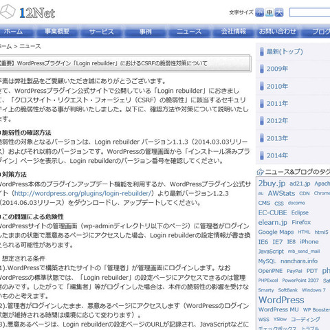
Task: Select the CSS tag
Action: click(x=279, y=203)
